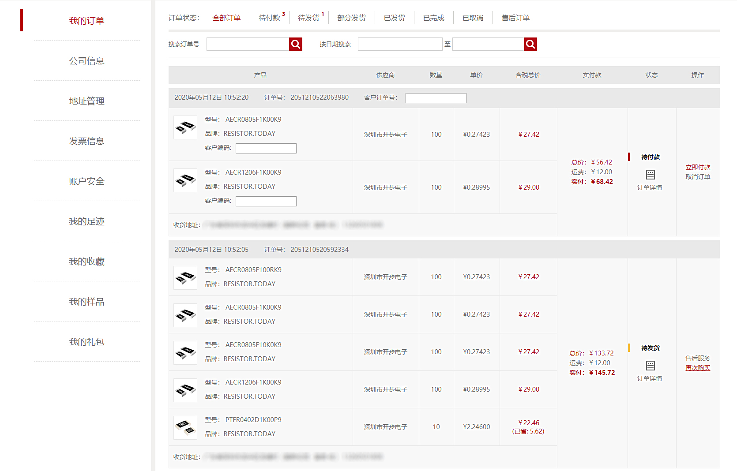The height and width of the screenshot is (471, 737).
Task: Show 已完成 orders
Action: pos(433,18)
